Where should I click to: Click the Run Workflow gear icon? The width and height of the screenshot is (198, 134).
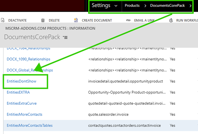point(171,20)
